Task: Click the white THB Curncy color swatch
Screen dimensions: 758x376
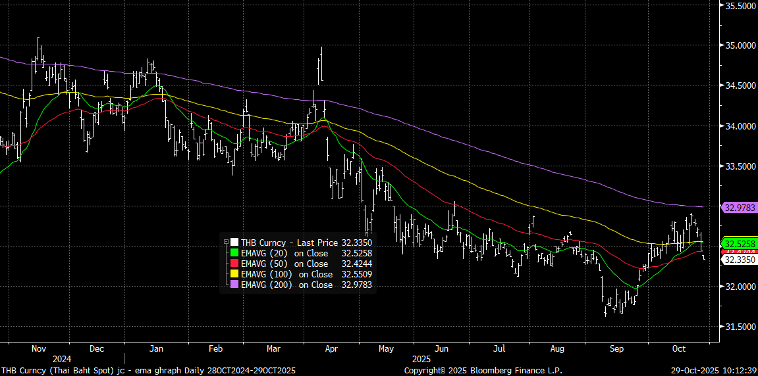Action: click(x=234, y=243)
